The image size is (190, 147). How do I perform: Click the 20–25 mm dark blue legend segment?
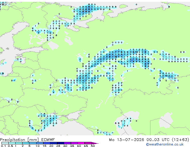click(x=54, y=143)
